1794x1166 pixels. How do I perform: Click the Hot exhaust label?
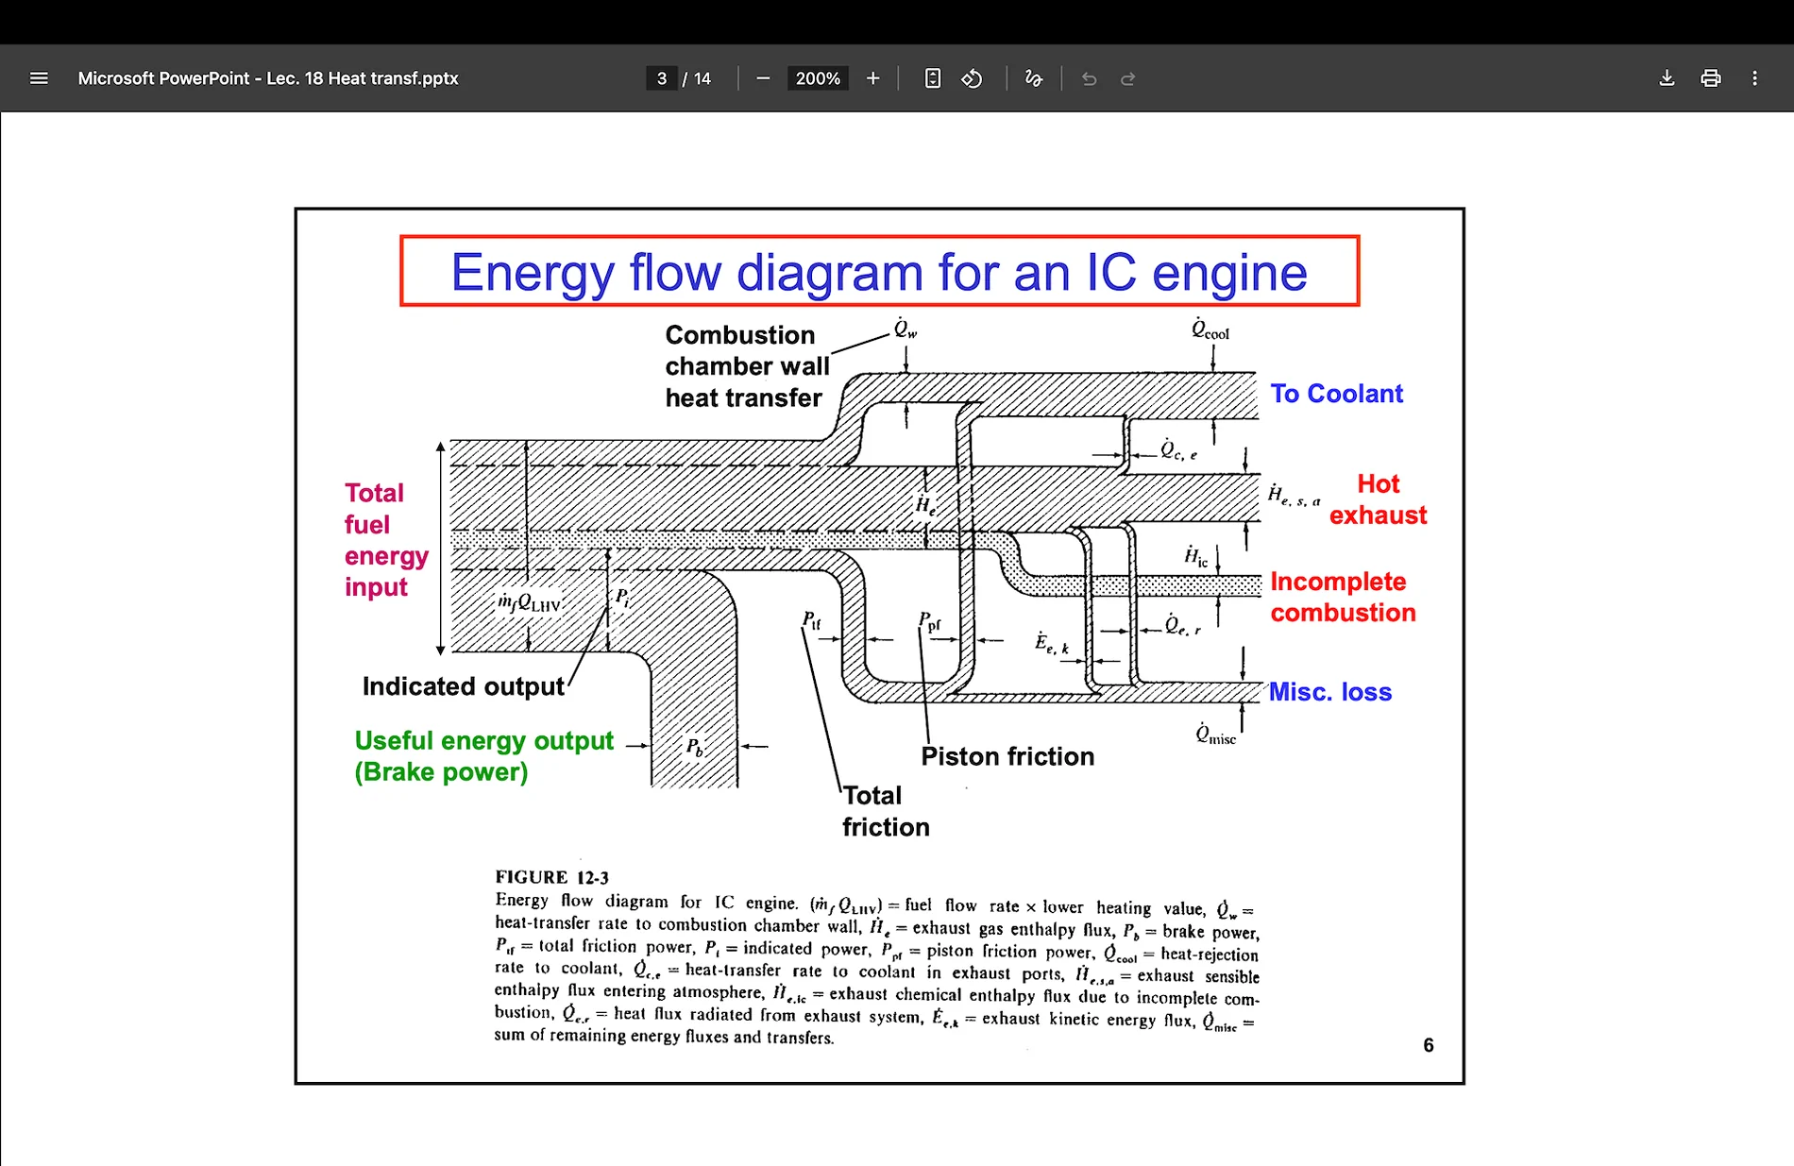[1378, 499]
